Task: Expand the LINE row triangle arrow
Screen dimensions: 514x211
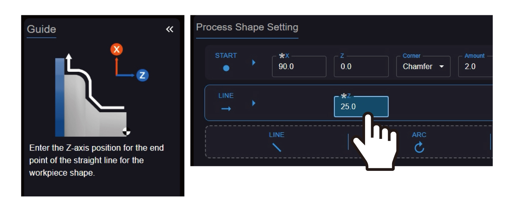Action: [254, 103]
